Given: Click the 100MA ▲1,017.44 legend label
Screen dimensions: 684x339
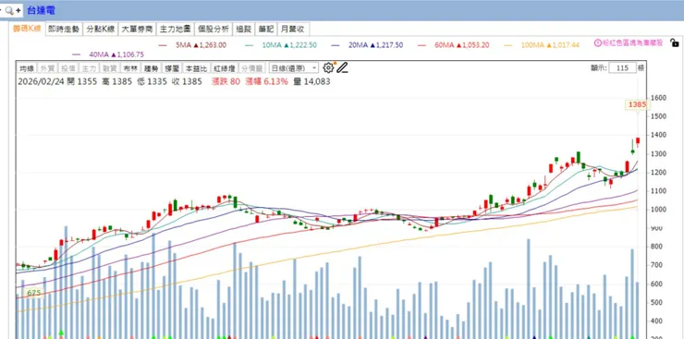Looking at the screenshot, I should coord(550,45).
